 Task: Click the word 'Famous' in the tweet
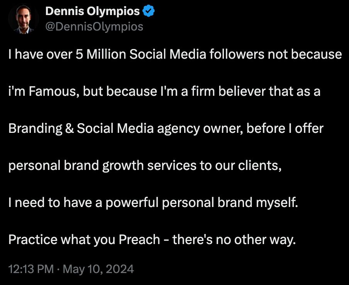(x=53, y=92)
